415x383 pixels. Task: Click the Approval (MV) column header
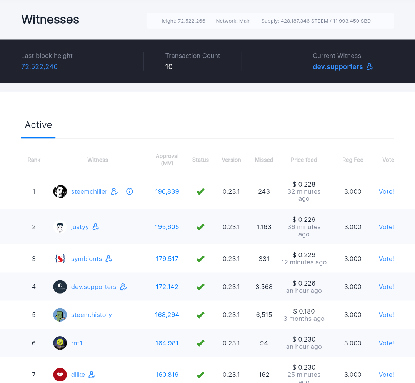click(167, 160)
